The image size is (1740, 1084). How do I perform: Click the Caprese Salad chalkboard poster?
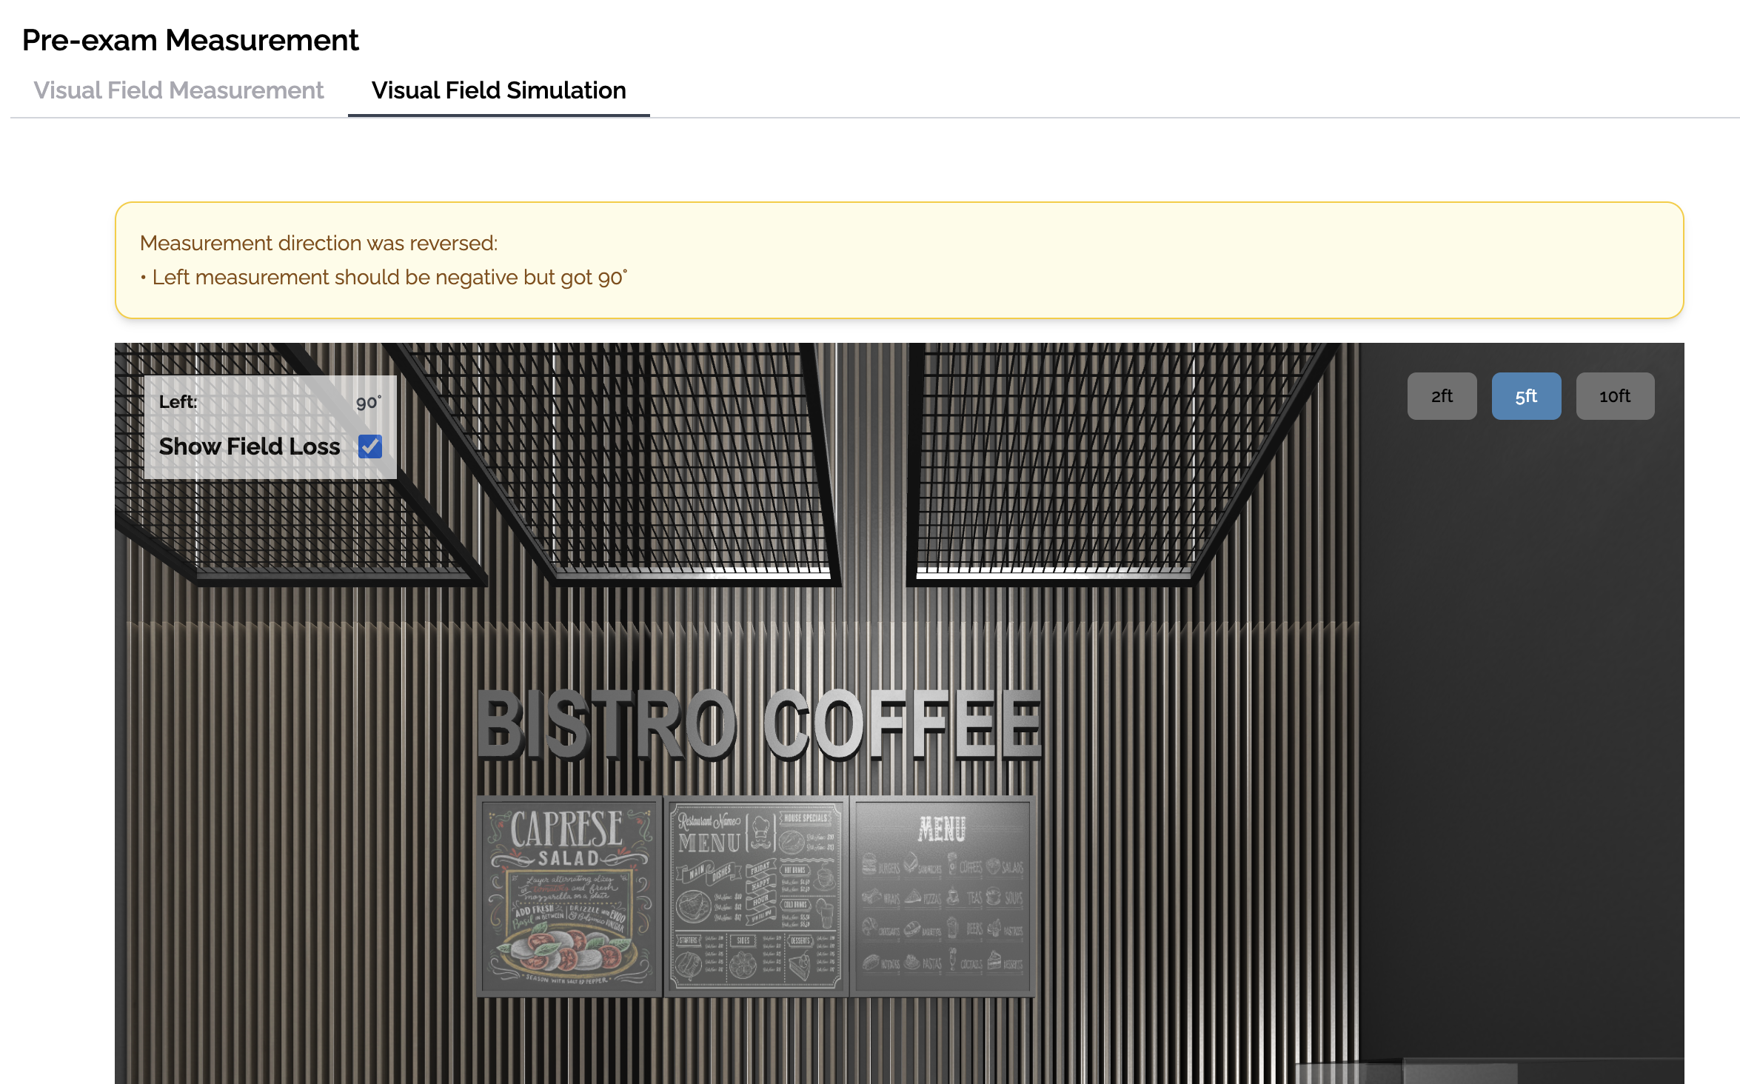pyautogui.click(x=569, y=896)
